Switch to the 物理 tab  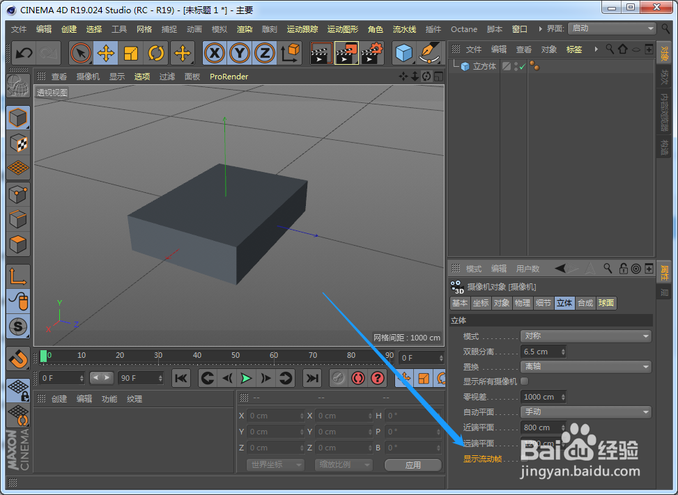(523, 303)
